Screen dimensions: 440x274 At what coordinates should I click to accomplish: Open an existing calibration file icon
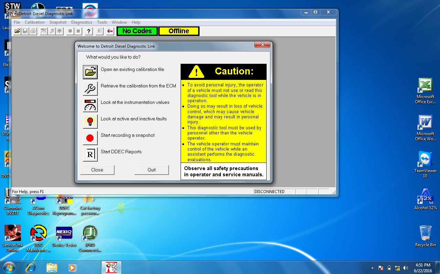89,72
